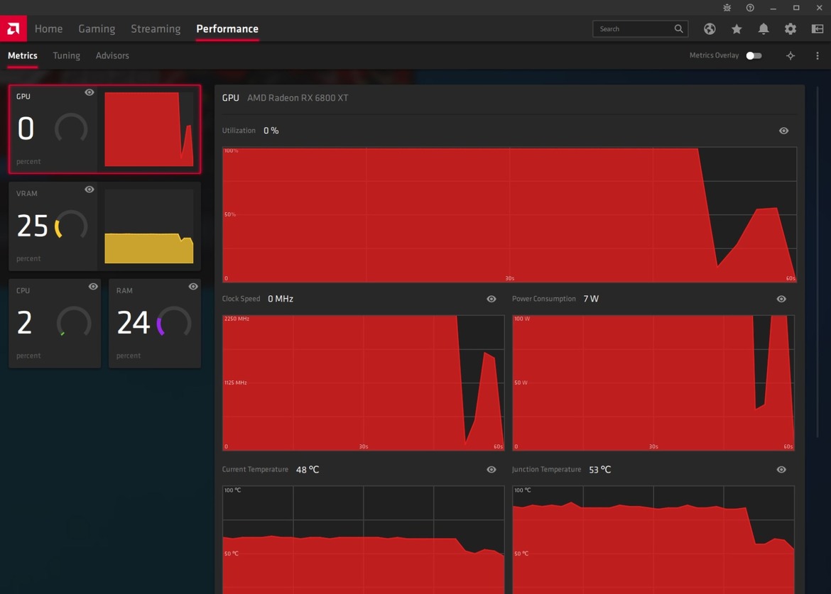Toggle visibility eye on GPU card
This screenshot has height=594, width=831.
click(89, 92)
